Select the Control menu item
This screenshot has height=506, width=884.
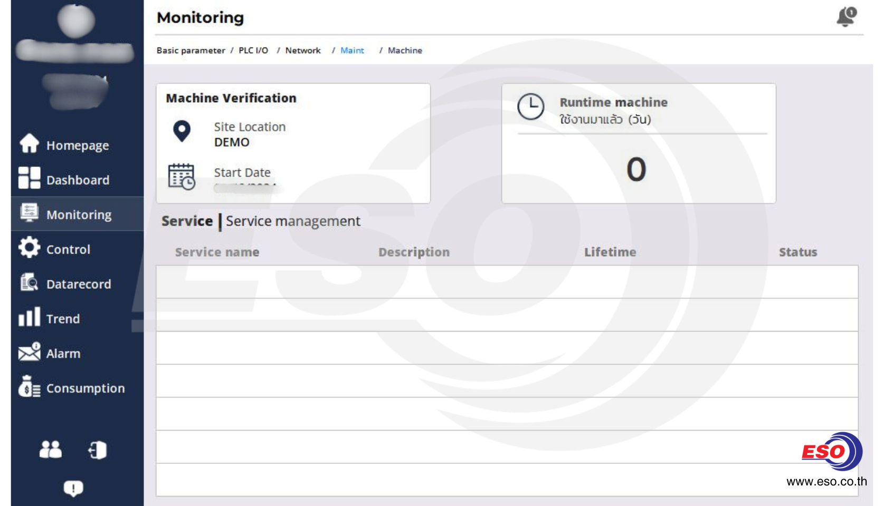point(68,249)
